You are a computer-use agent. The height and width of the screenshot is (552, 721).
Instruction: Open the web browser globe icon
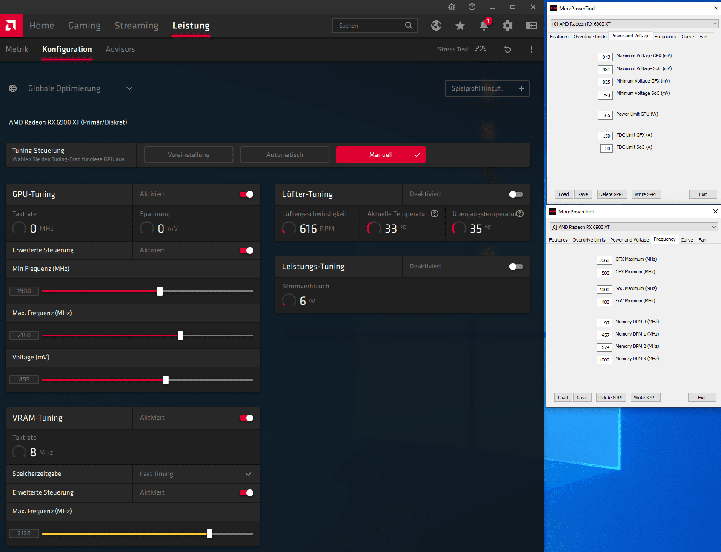436,26
